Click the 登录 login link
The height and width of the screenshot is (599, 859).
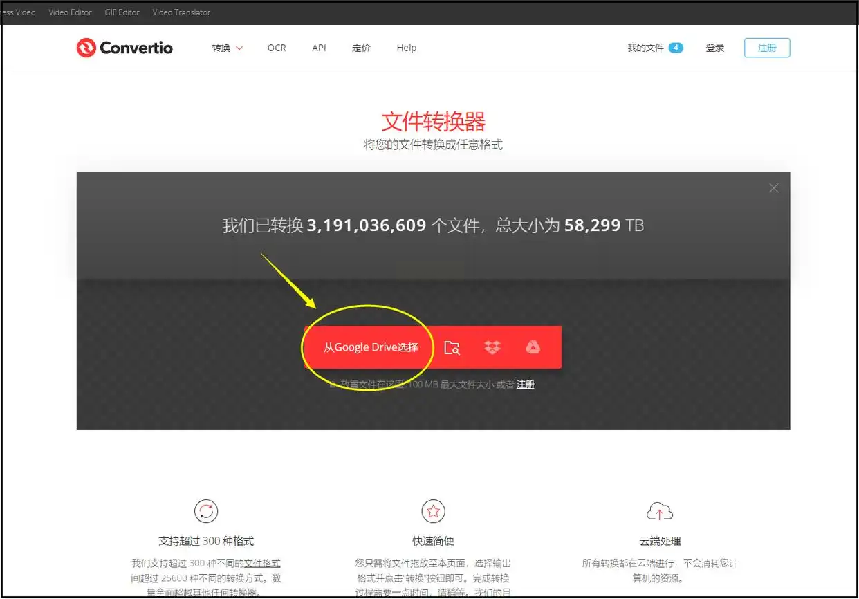[715, 48]
